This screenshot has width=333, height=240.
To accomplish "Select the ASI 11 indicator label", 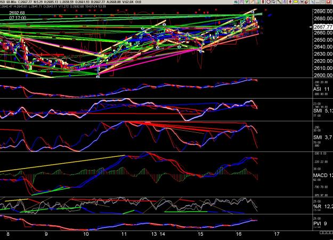I will [321, 89].
